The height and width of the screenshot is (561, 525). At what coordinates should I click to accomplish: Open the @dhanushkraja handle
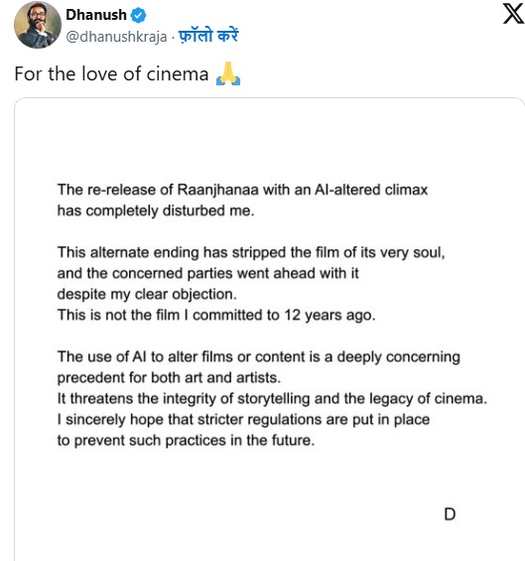tap(116, 37)
